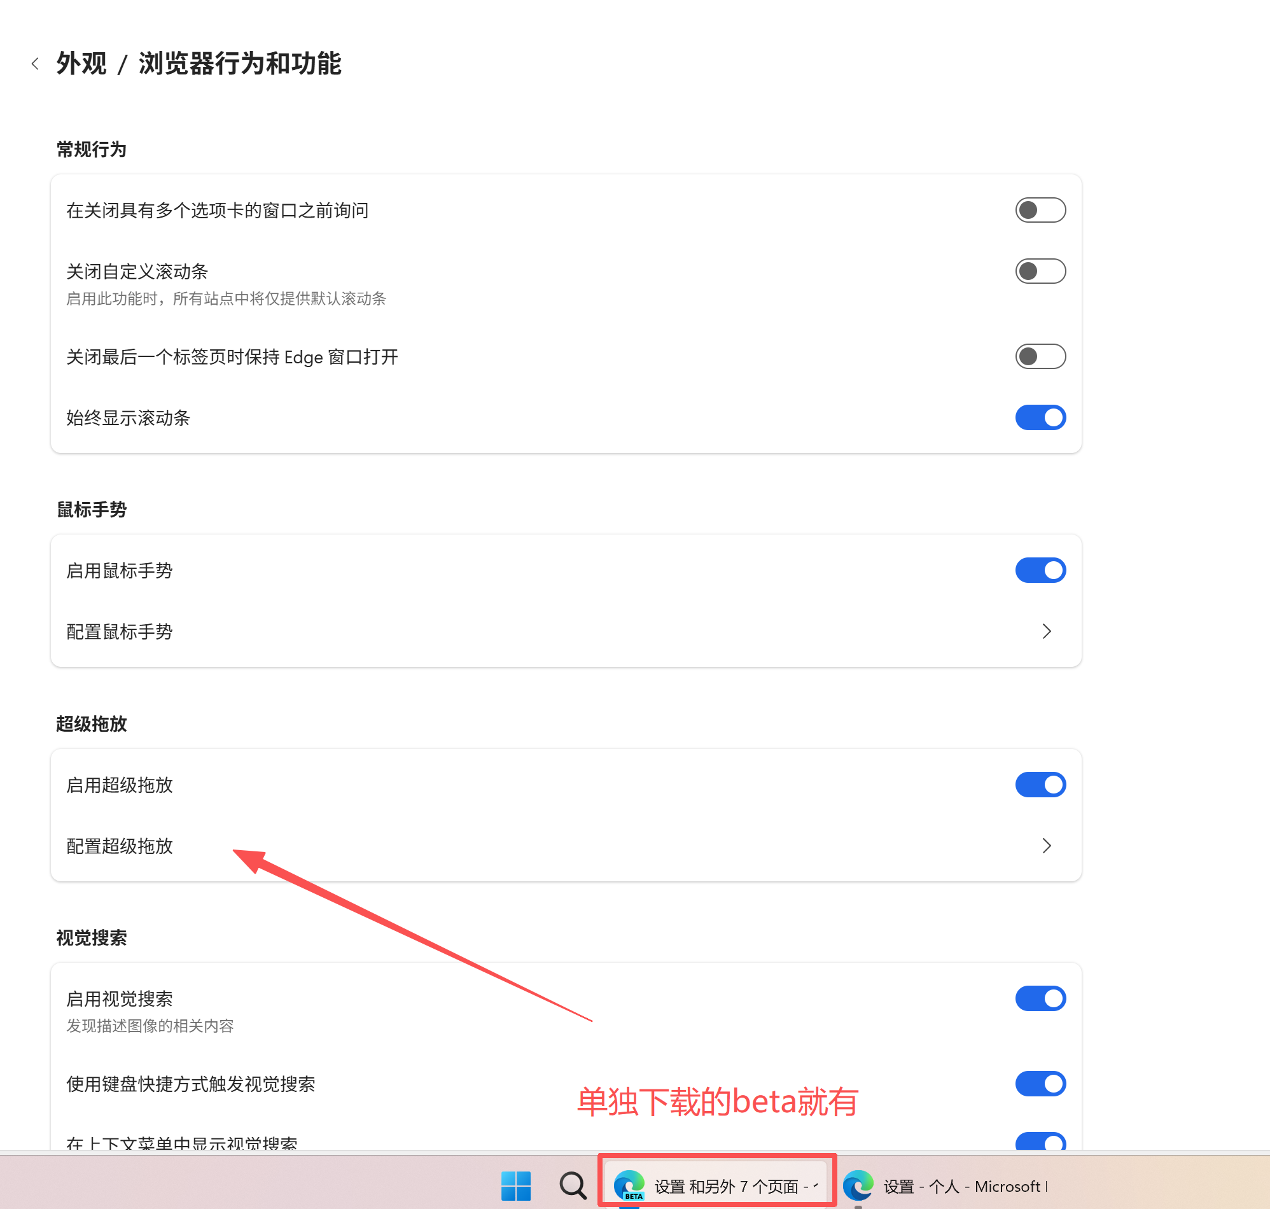Turn off 启用鼠标手势
The width and height of the screenshot is (1270, 1209).
(x=1040, y=570)
